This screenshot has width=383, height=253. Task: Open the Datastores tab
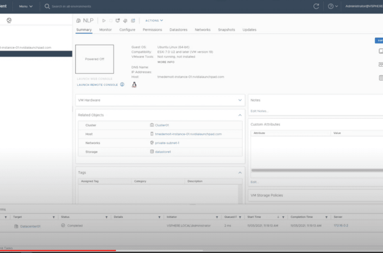(178, 30)
